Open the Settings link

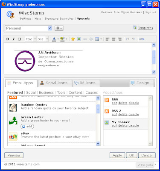point(25,18)
